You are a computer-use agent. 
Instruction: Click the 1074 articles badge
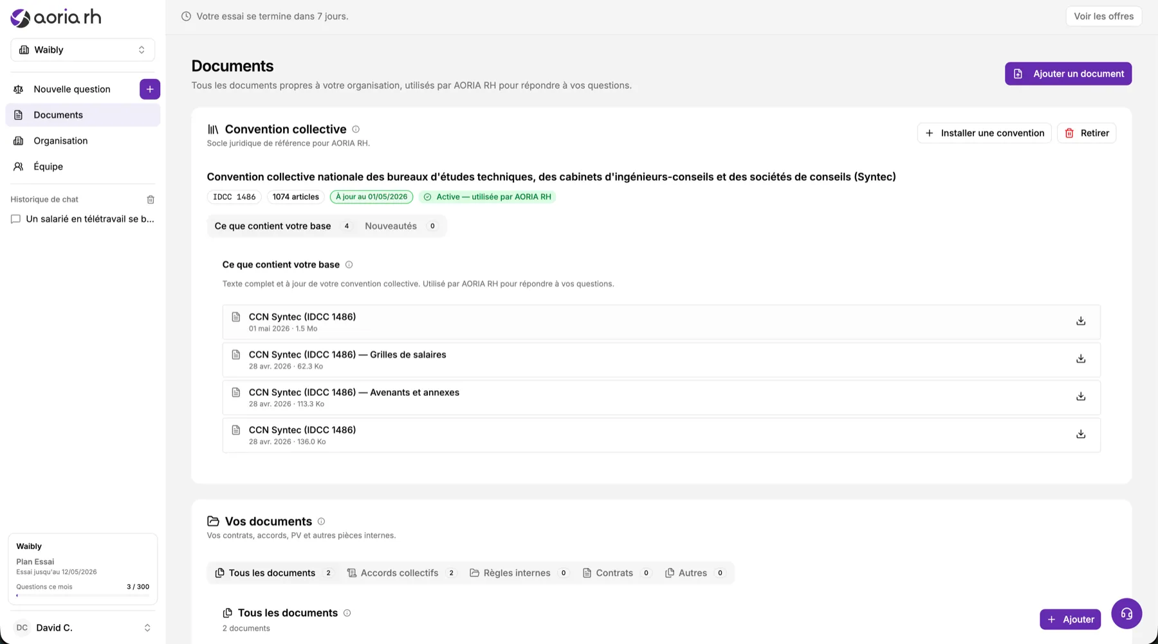[295, 197]
